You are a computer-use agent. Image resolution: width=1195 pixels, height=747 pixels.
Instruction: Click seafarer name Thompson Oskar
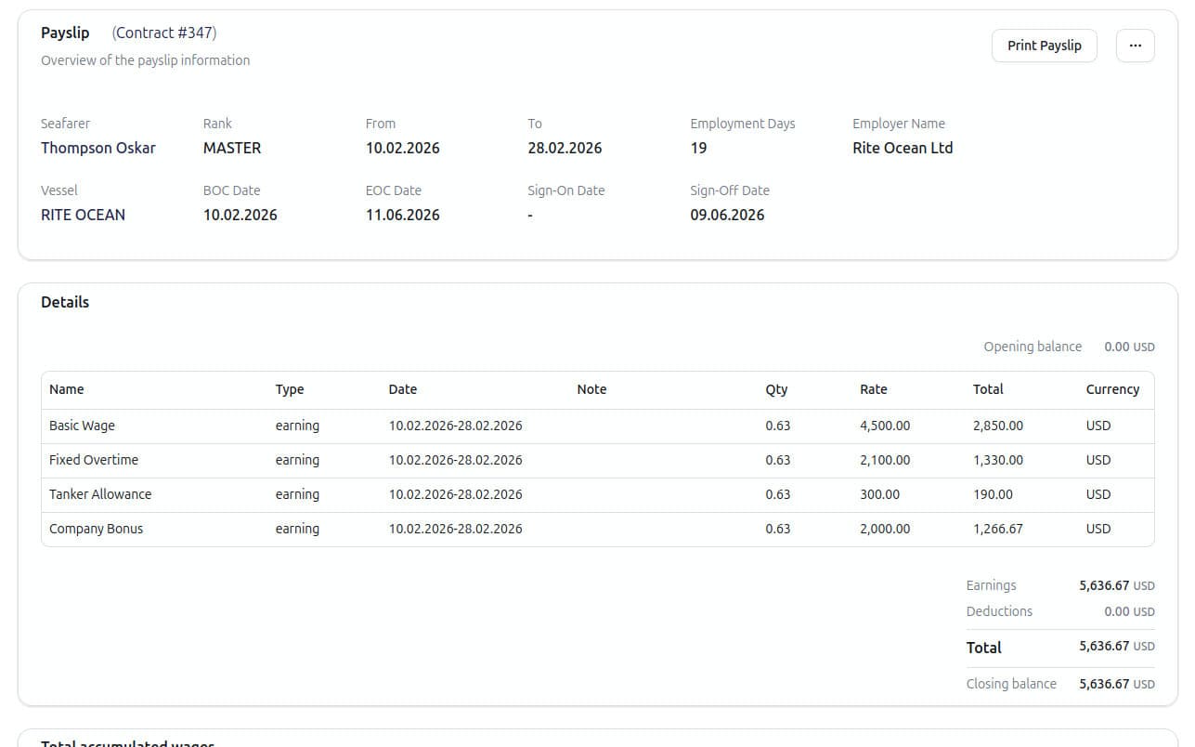pos(98,148)
